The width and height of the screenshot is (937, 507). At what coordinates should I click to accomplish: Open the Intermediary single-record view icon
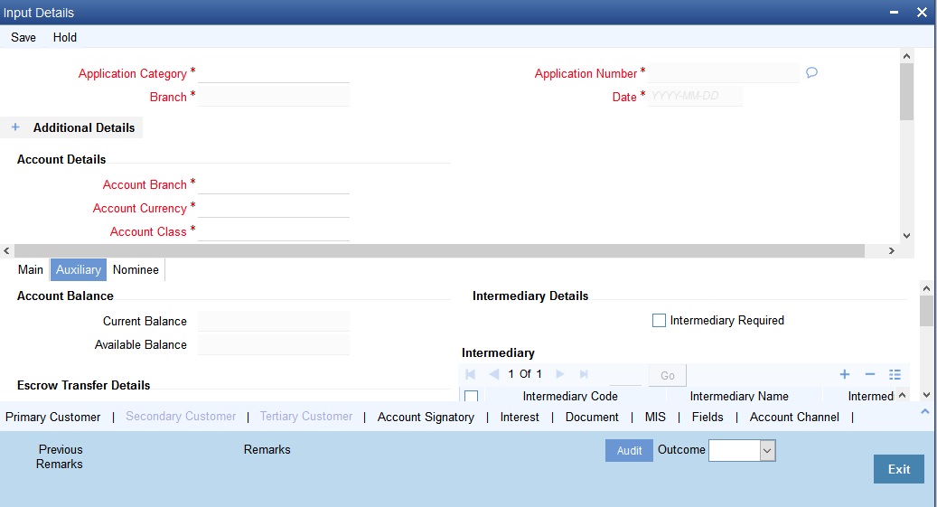[895, 374]
